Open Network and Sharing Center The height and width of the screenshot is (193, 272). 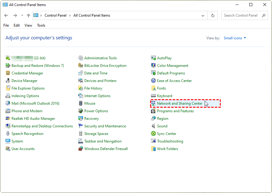pos(180,103)
